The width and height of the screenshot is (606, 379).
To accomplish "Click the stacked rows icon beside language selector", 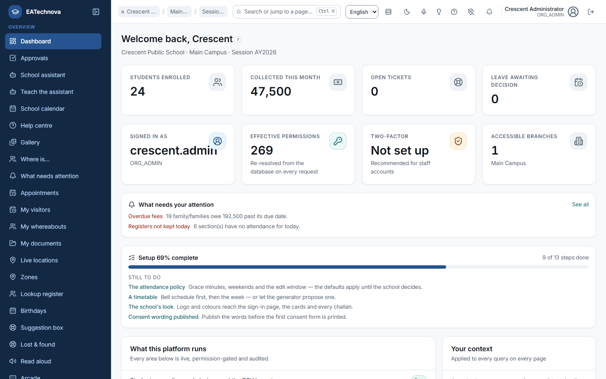I will 388,12.
